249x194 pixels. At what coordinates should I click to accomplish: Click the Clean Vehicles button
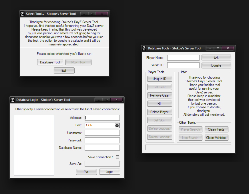click(x=216, y=138)
